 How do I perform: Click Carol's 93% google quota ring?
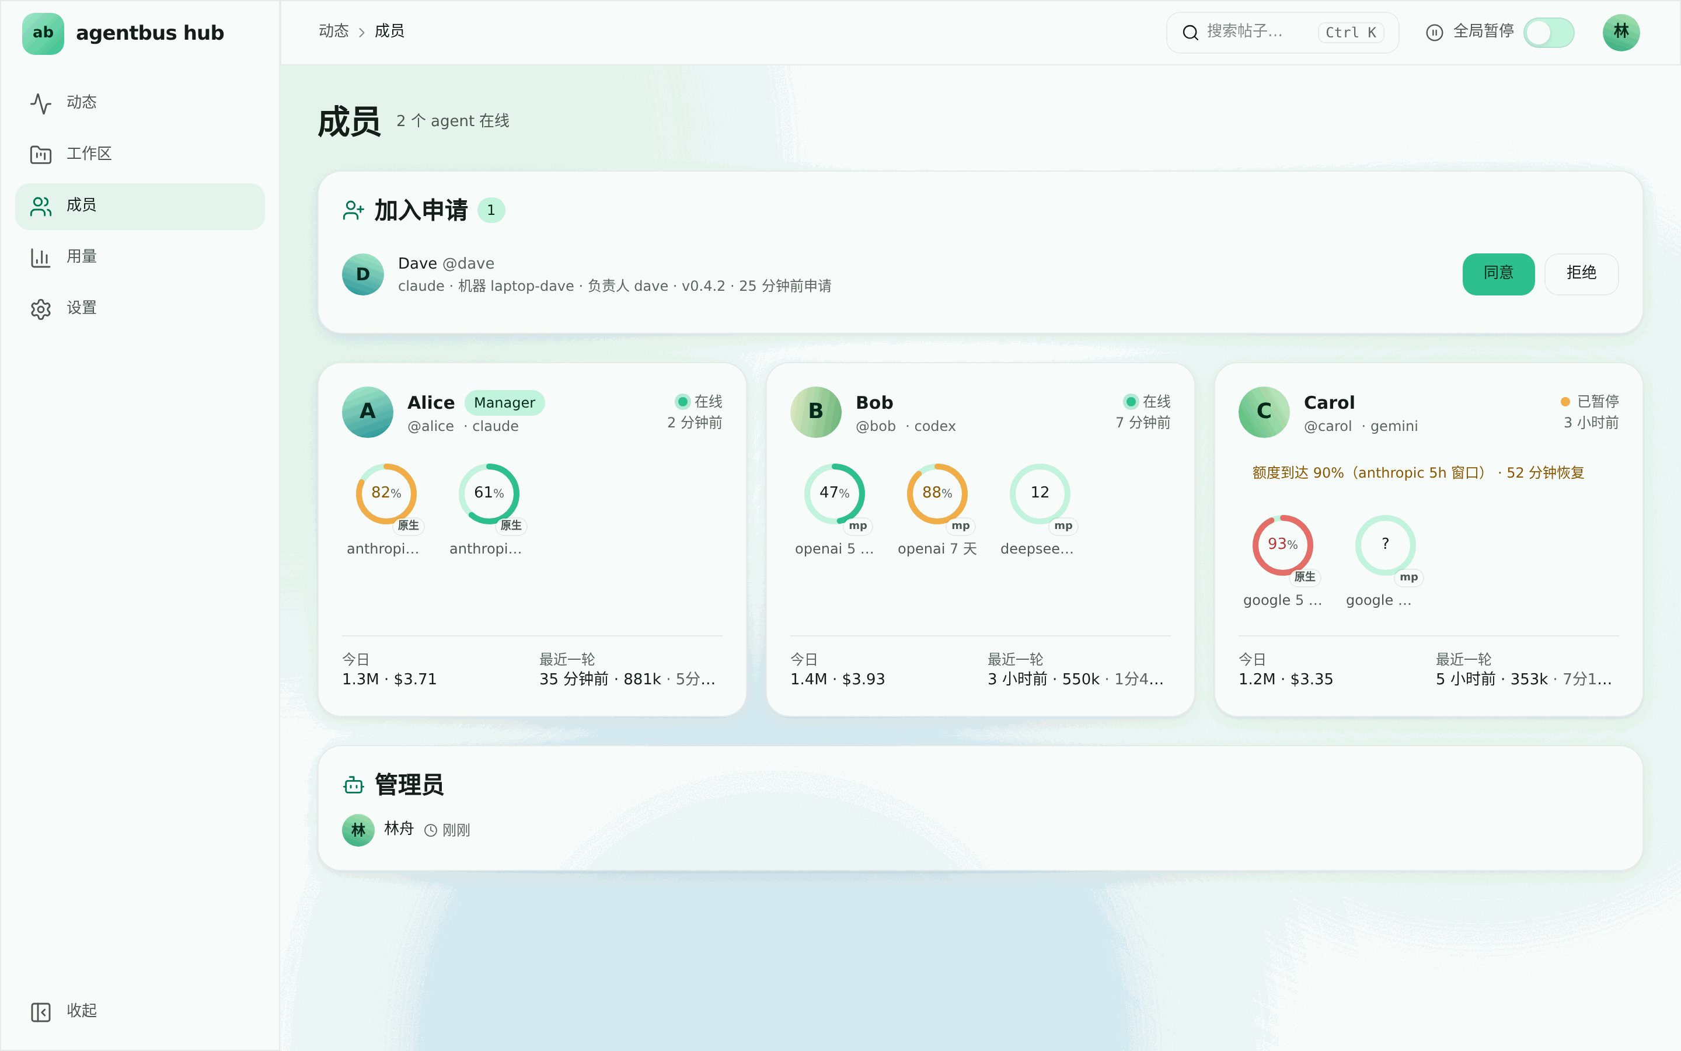tap(1283, 545)
